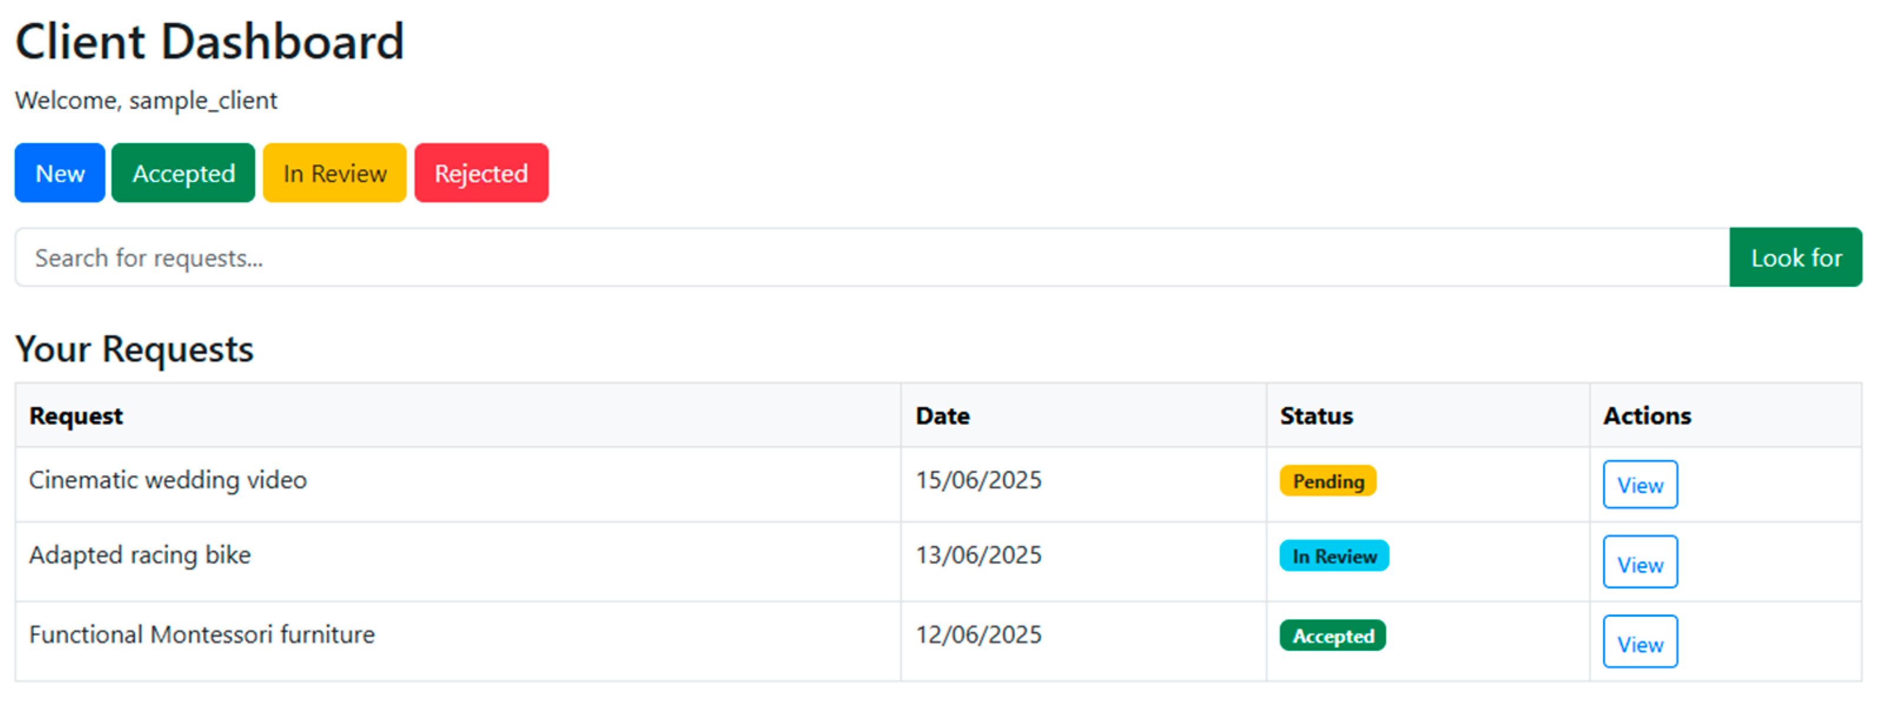This screenshot has width=1880, height=702.
Task: Click the Pending status badge
Action: click(x=1328, y=482)
